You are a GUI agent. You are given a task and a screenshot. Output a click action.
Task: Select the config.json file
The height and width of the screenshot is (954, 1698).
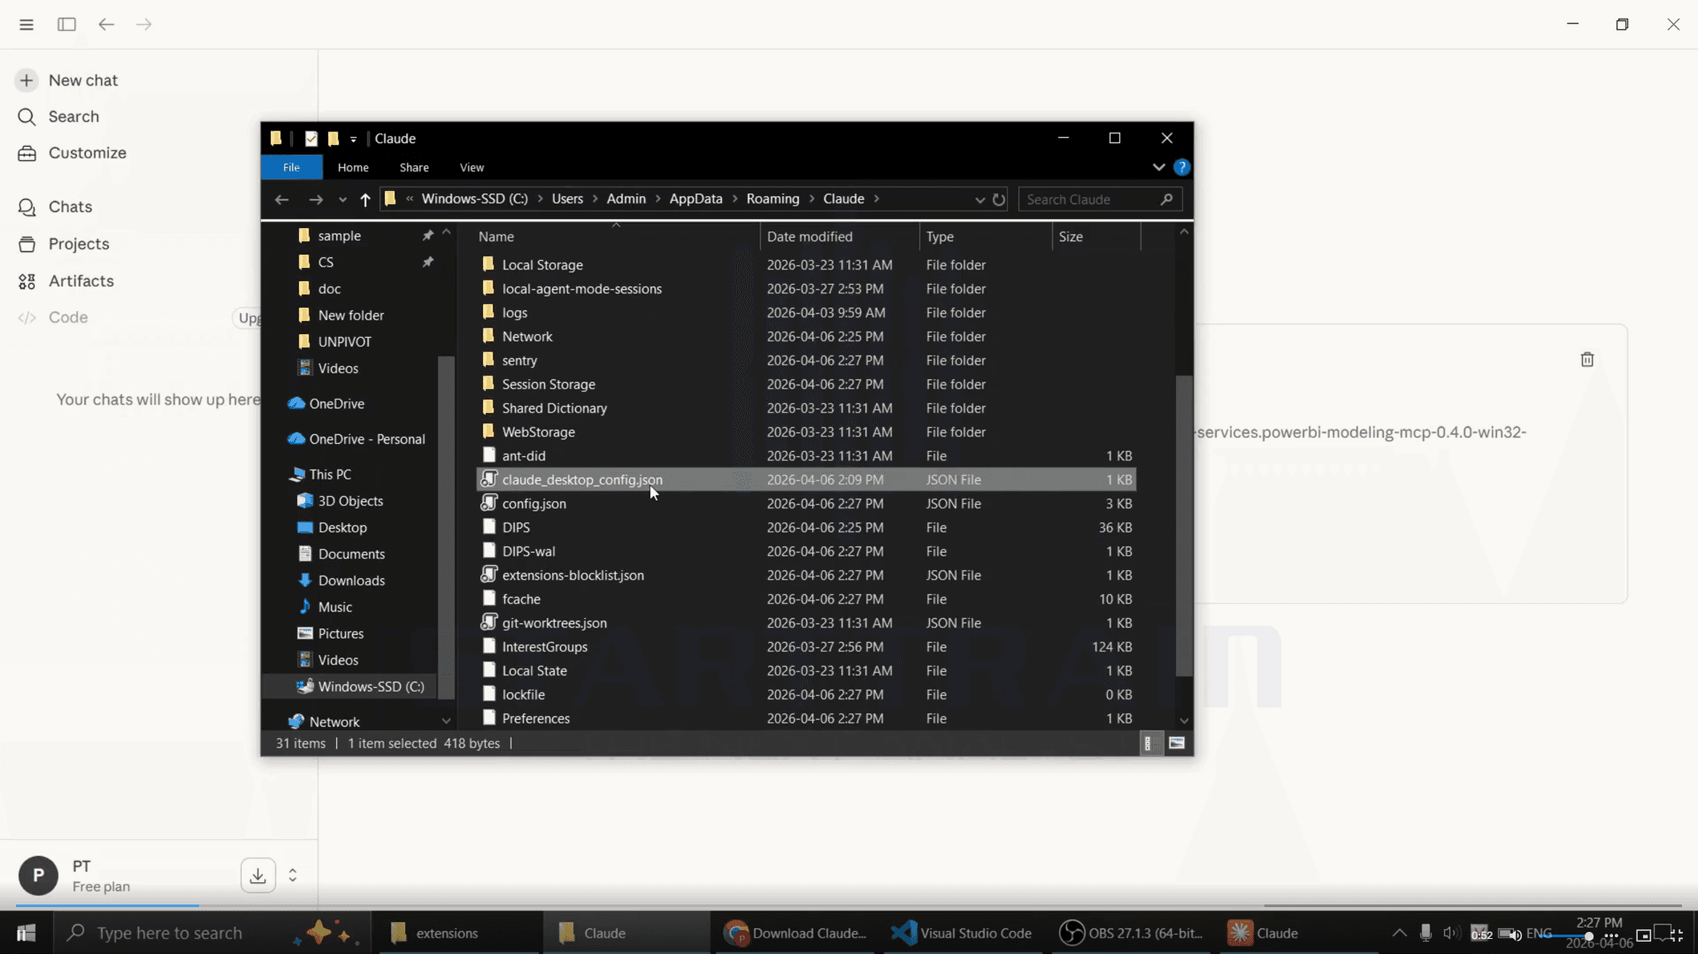[x=806, y=503]
